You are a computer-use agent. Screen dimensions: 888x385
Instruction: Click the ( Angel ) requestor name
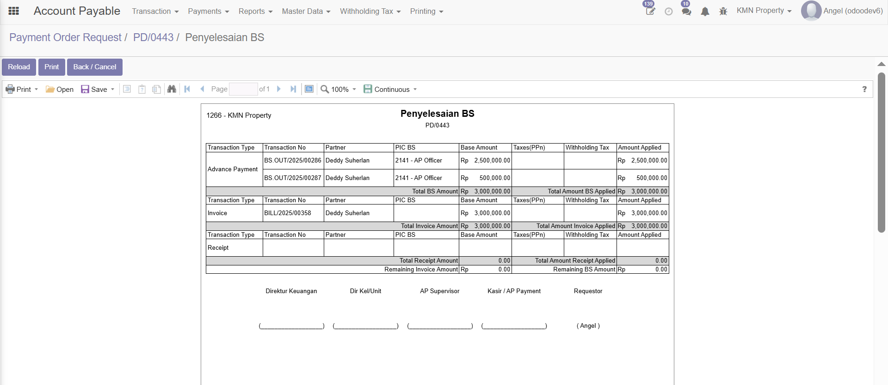click(588, 326)
